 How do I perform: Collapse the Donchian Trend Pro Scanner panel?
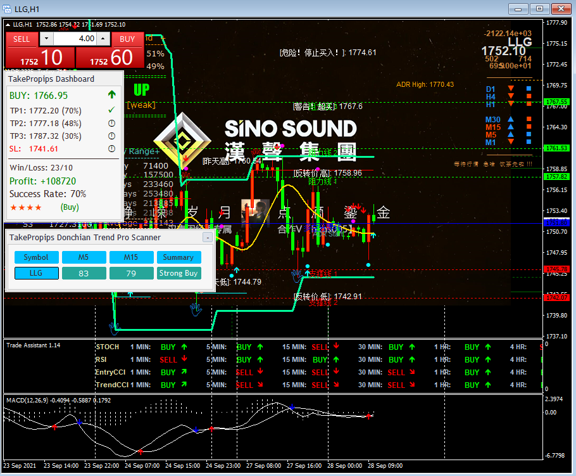[208, 238]
